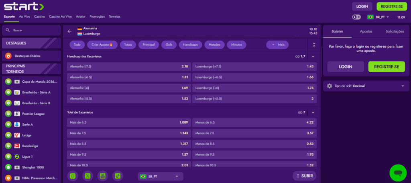The image size is (411, 183).
Task: Click the collapse-all markets icon
Action: coord(314,45)
